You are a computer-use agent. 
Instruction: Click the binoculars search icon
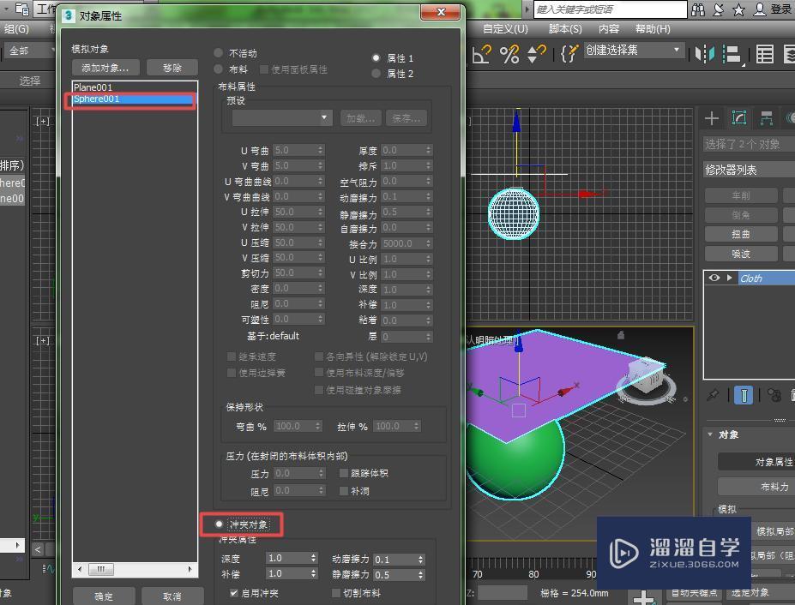(x=698, y=9)
